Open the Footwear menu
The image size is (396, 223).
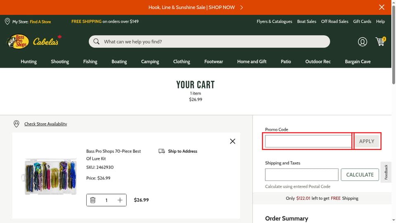point(214,62)
